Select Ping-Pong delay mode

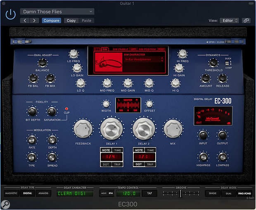244,193
